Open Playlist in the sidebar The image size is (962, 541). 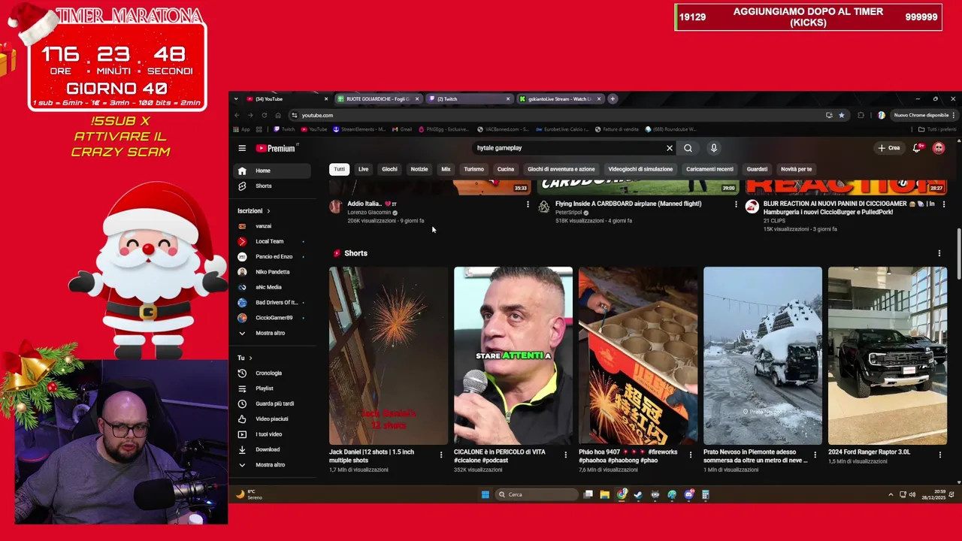tap(271, 388)
